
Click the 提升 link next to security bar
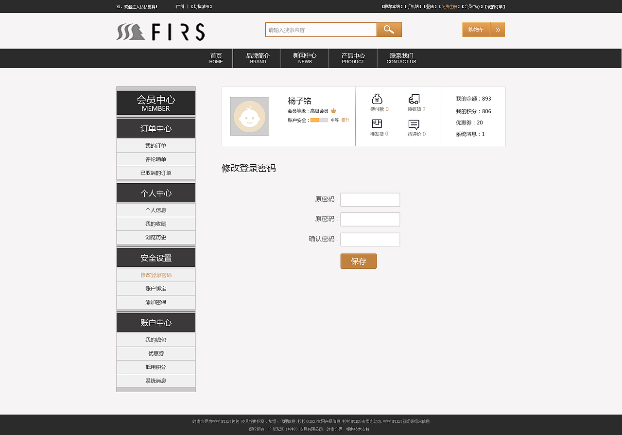(x=345, y=120)
